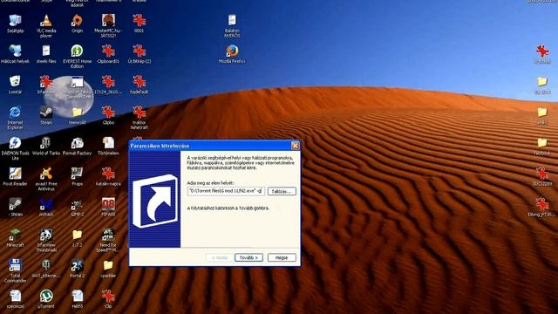Launch the Fraps desktop shortcut
Image resolution: width=558 pixels, height=314 pixels.
tap(77, 174)
